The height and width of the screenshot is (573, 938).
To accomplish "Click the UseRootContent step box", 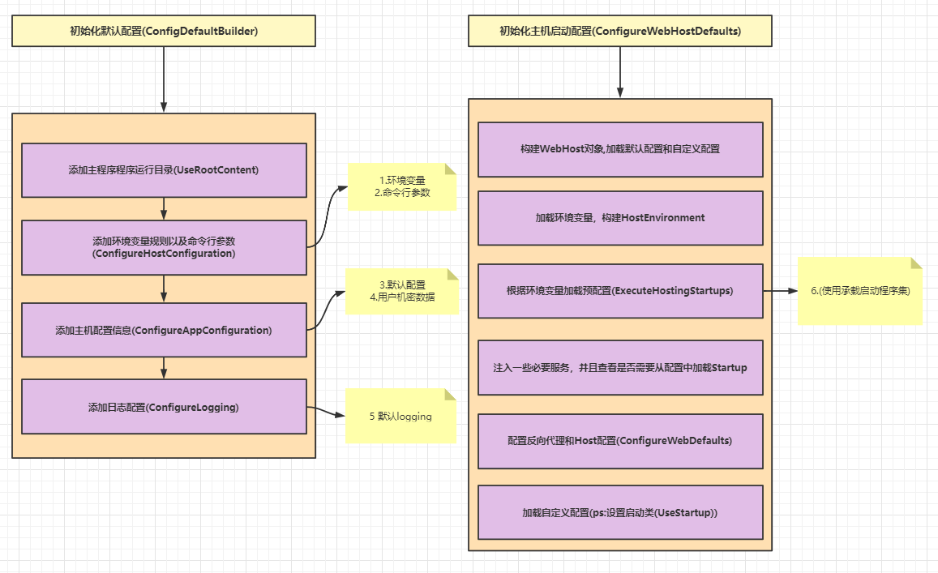I will 164,170.
